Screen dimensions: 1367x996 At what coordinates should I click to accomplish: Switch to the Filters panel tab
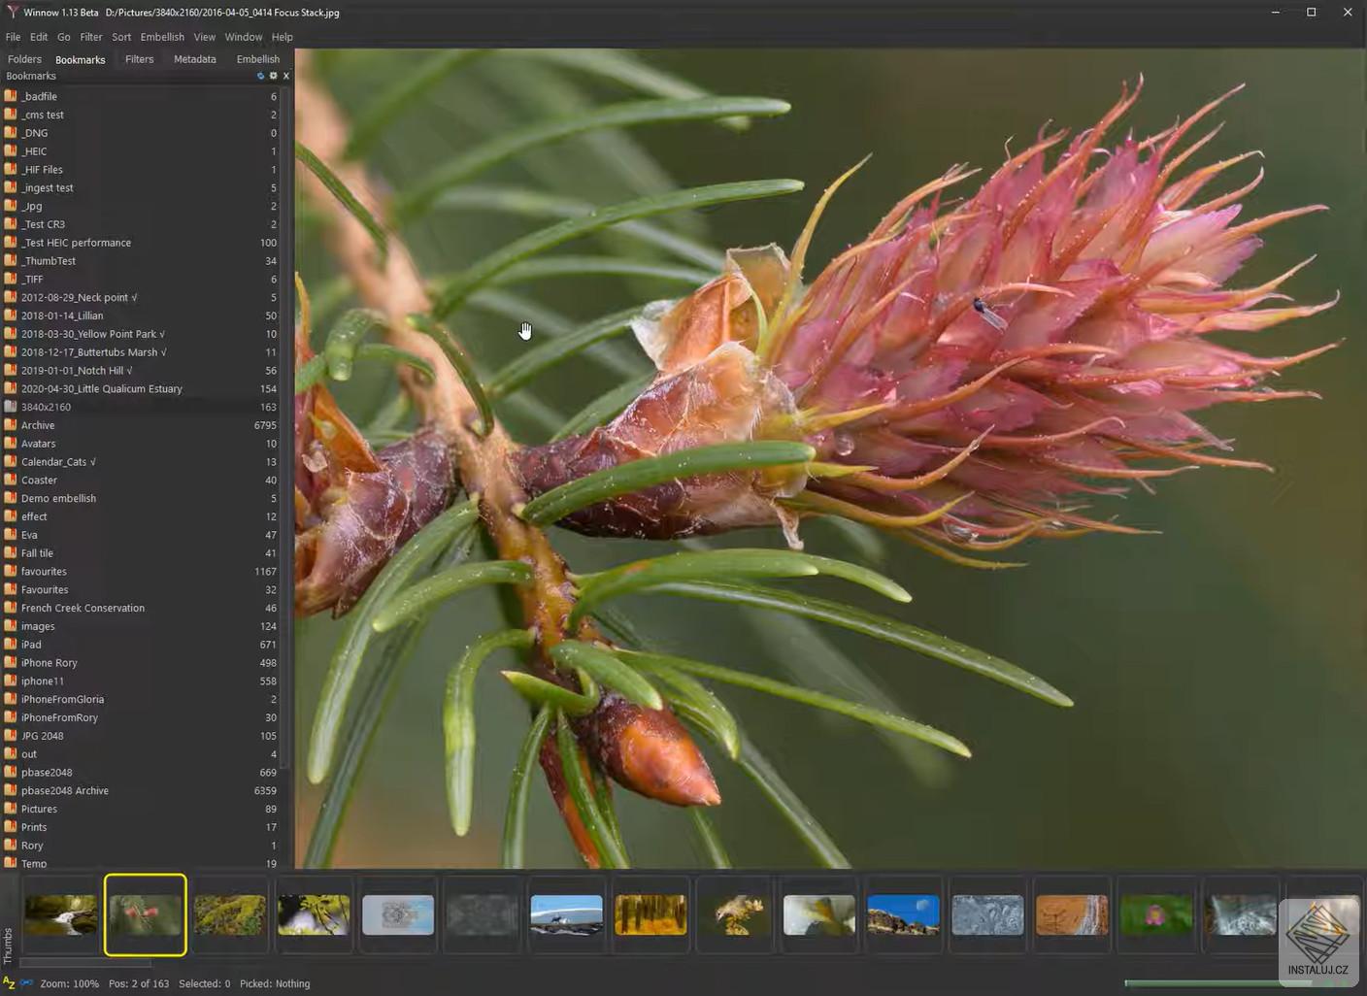pyautogui.click(x=139, y=59)
